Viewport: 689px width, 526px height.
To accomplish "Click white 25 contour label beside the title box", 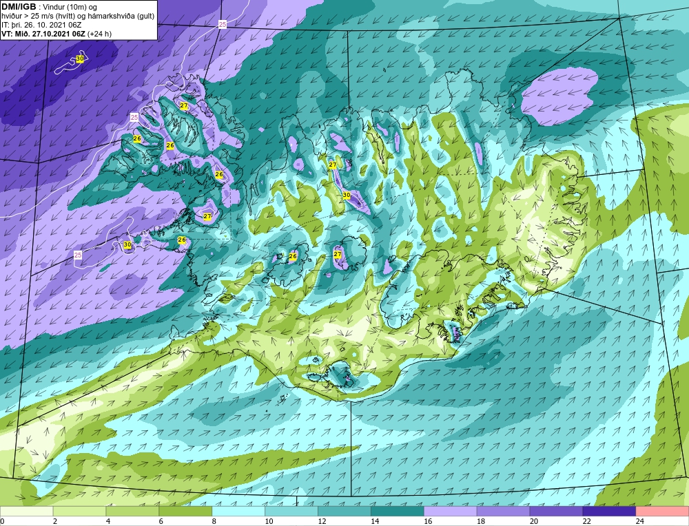I will pos(223,25).
